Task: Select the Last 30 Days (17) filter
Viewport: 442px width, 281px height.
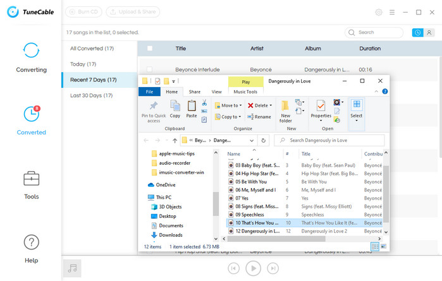Action: pyautogui.click(x=91, y=95)
